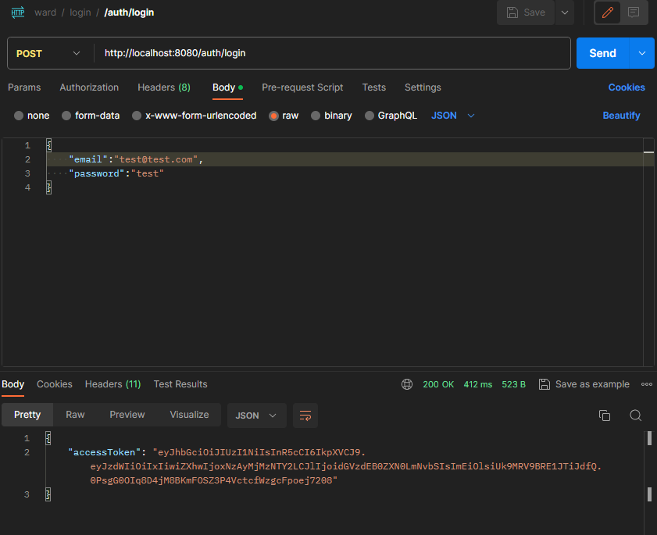This screenshot has width=657, height=535.
Task: Select the Pretty response view
Action: [x=27, y=415]
